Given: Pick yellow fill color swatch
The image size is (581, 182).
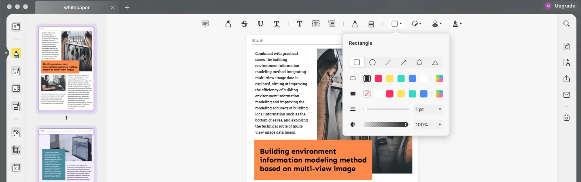Looking at the screenshot, I should [401, 94].
